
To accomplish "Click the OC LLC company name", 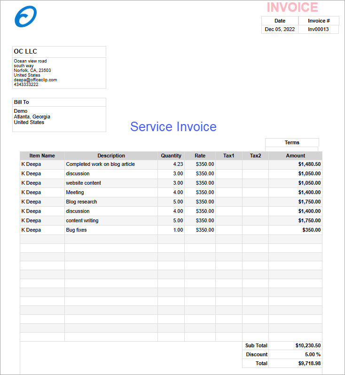I will coord(25,51).
